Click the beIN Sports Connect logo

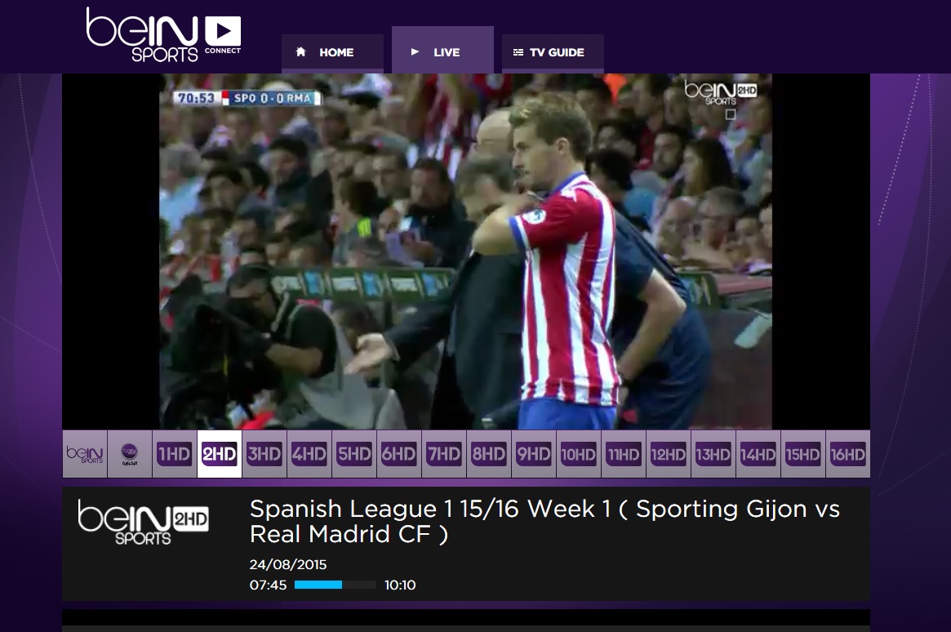[163, 34]
